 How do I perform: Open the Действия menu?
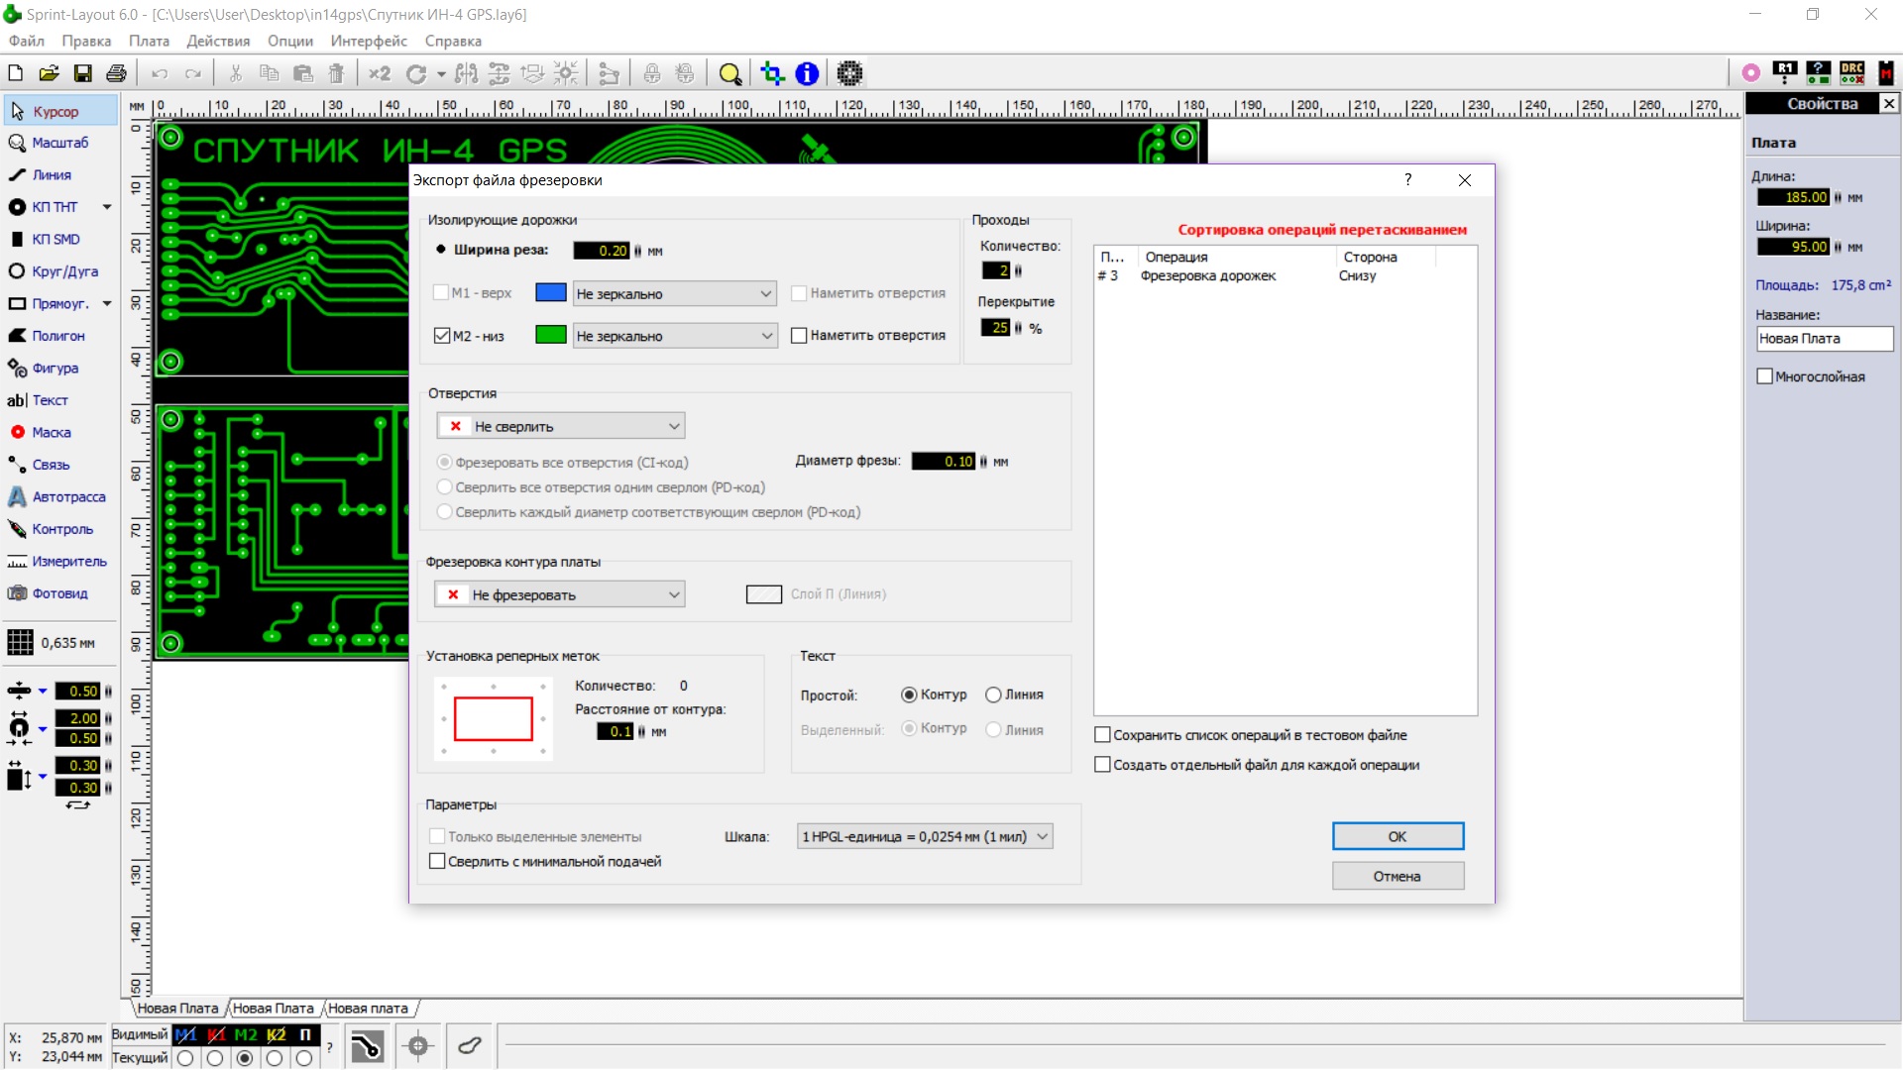point(218,41)
